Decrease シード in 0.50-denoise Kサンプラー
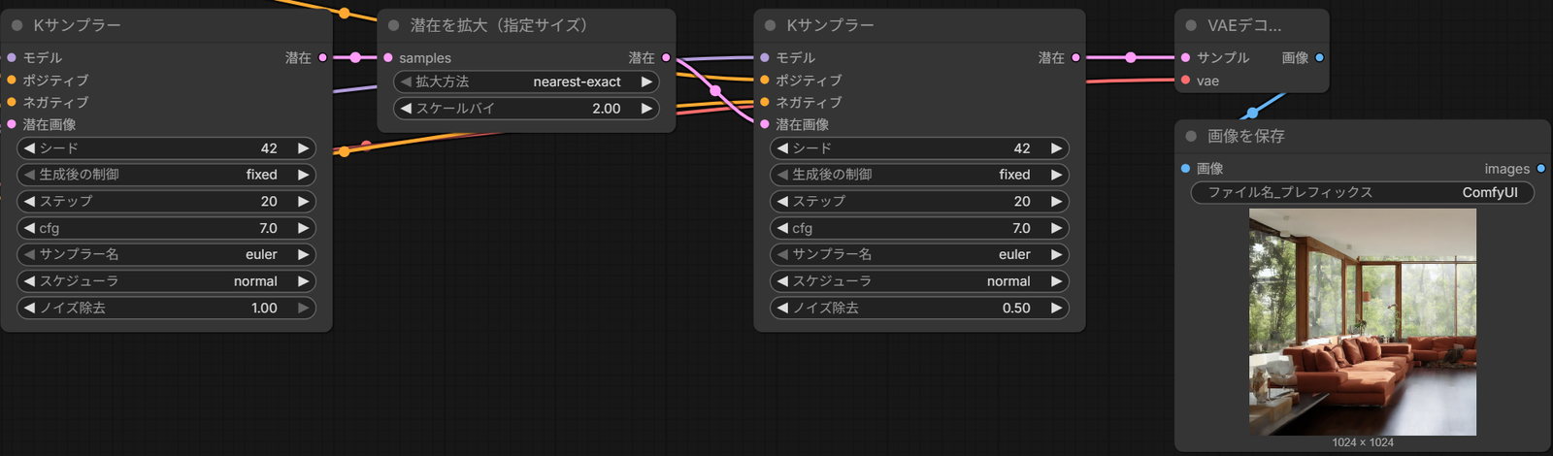The height and width of the screenshot is (456, 1553). (x=782, y=148)
